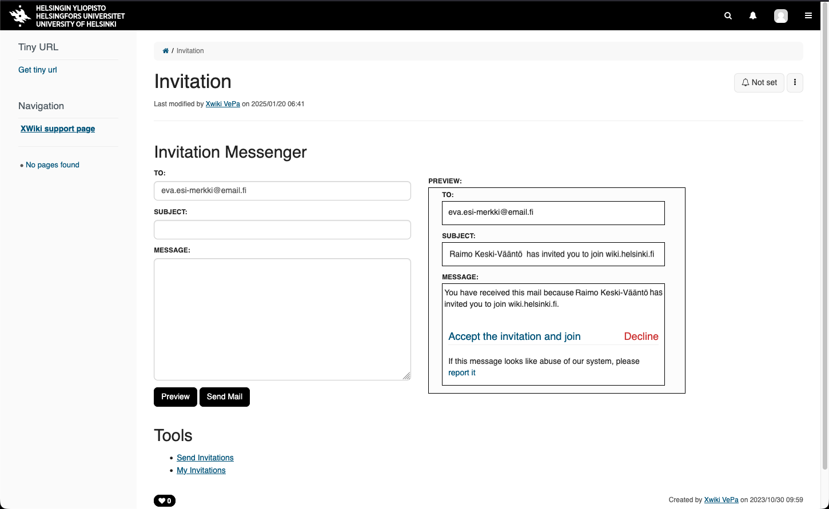Click the search magnifier icon in header
Image resolution: width=829 pixels, height=509 pixels.
(x=728, y=16)
